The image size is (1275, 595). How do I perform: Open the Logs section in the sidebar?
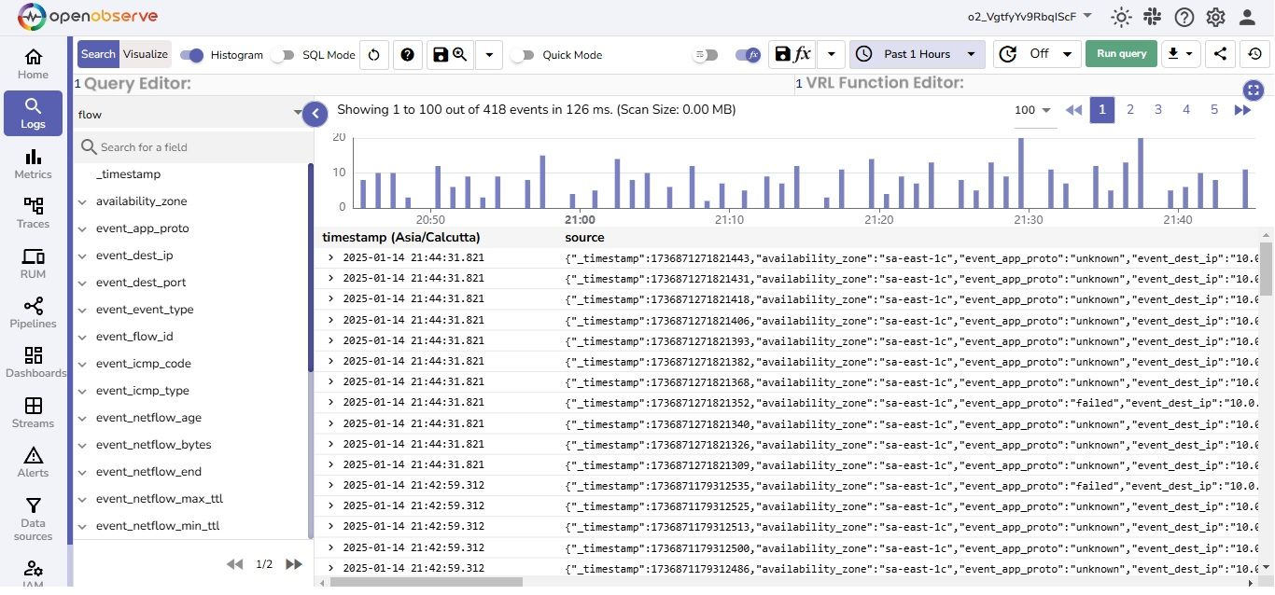tap(33, 113)
